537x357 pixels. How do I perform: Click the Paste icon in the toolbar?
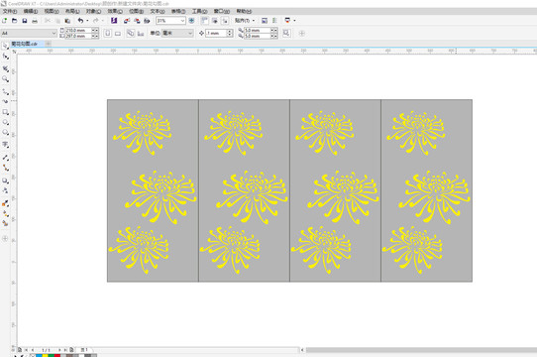(x=67, y=21)
